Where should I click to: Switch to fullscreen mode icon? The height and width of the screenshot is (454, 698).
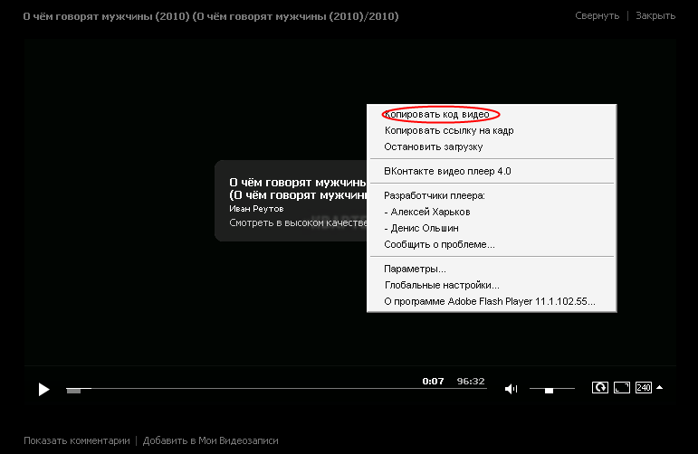click(621, 387)
